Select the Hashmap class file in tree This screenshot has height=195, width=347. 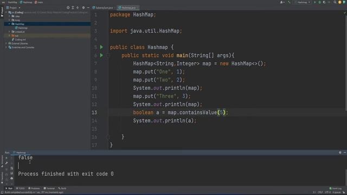point(47,28)
